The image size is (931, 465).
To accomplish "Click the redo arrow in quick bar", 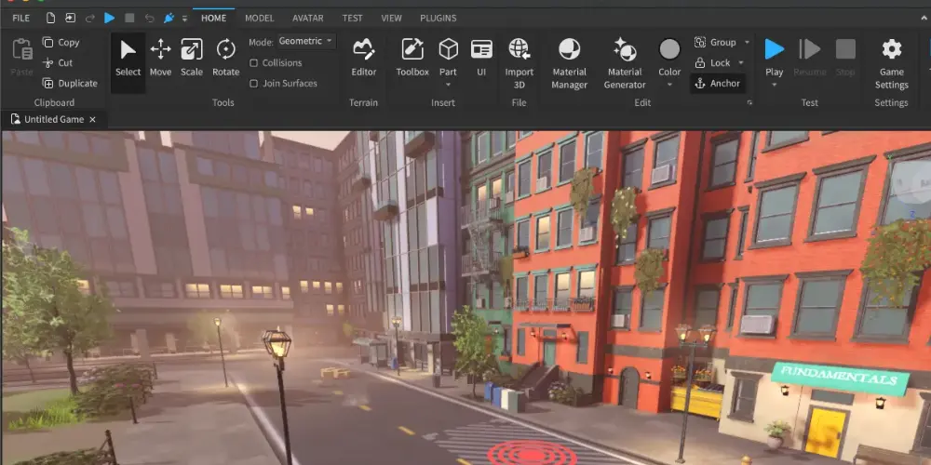I will tap(89, 18).
